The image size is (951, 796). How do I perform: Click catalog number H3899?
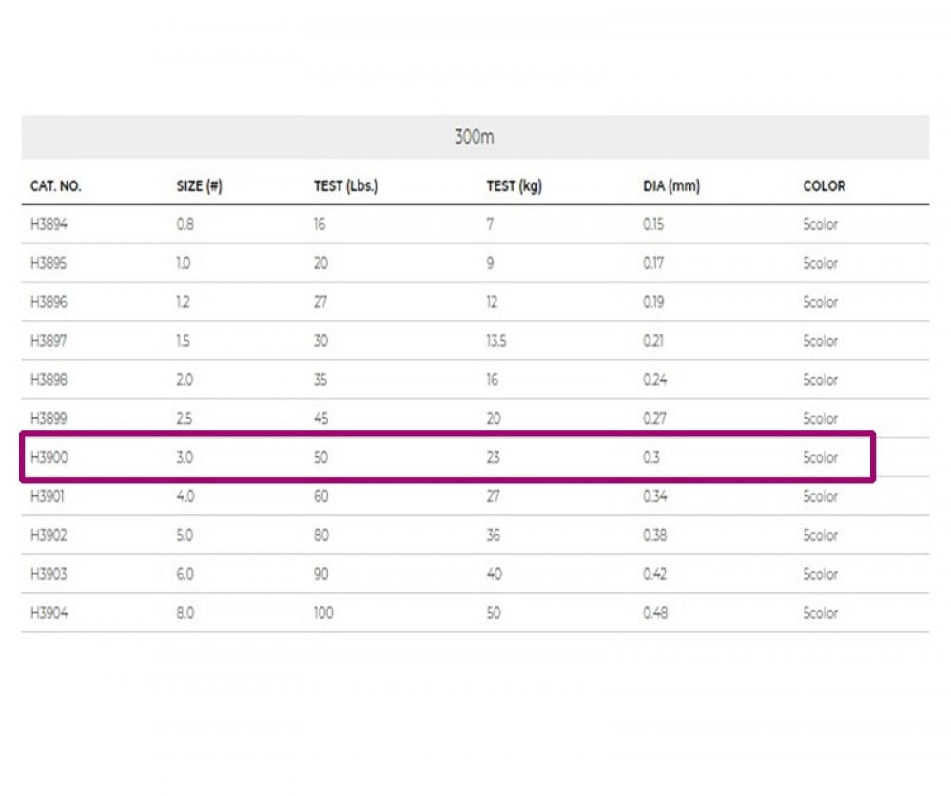49,418
